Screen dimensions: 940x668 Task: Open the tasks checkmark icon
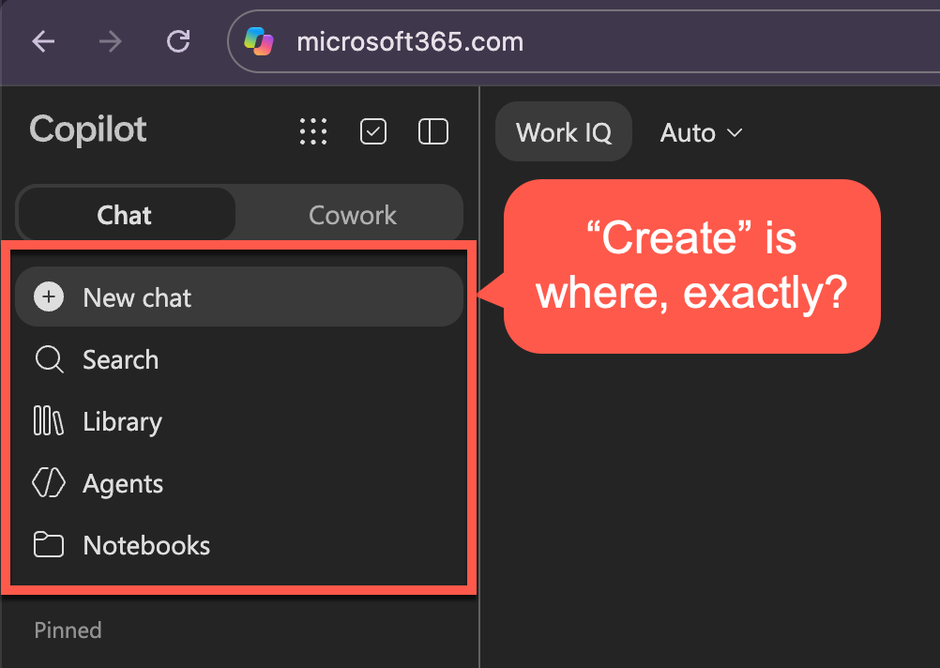(x=372, y=131)
